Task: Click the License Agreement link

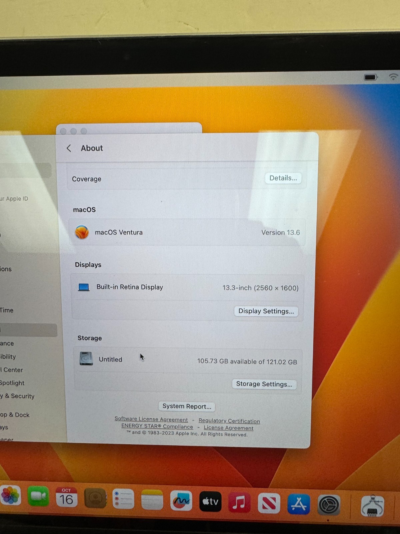Action: pos(229,428)
